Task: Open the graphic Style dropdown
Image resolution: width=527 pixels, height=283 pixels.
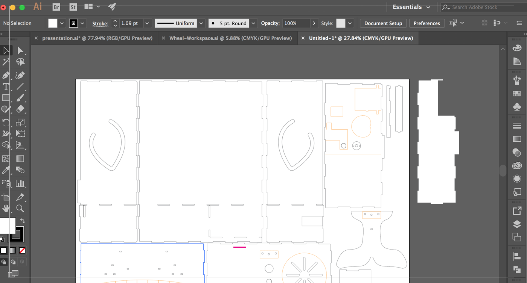Action: coord(350,23)
